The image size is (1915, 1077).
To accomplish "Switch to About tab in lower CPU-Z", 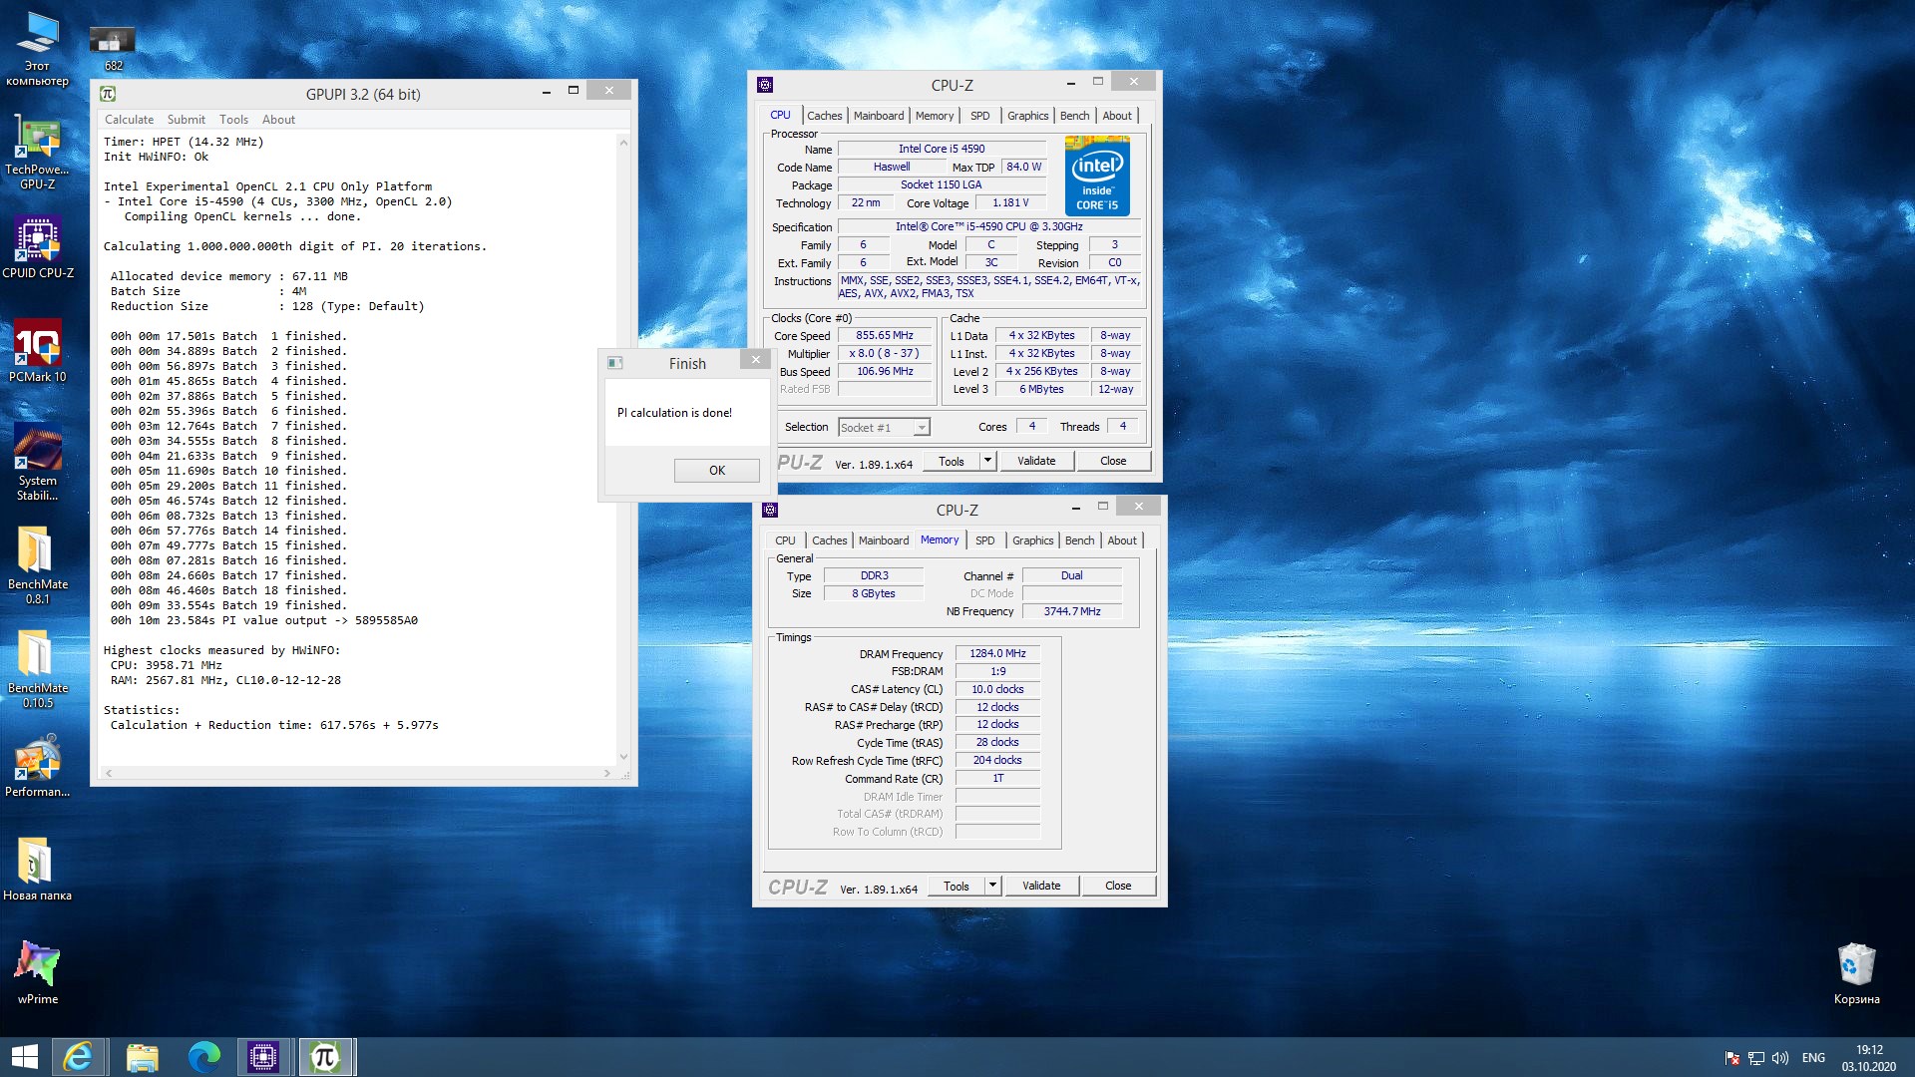I will click(1122, 540).
